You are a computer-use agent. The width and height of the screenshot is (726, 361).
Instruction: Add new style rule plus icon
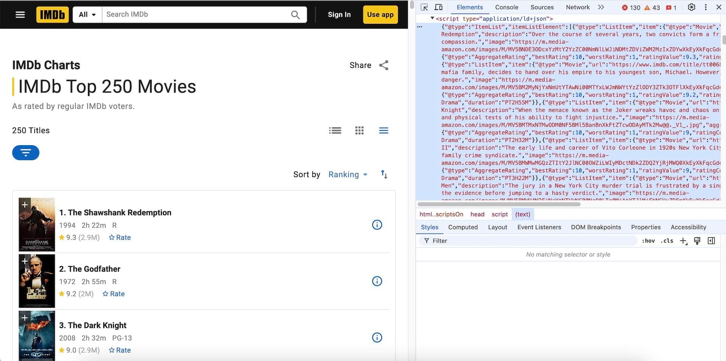pyautogui.click(x=683, y=241)
